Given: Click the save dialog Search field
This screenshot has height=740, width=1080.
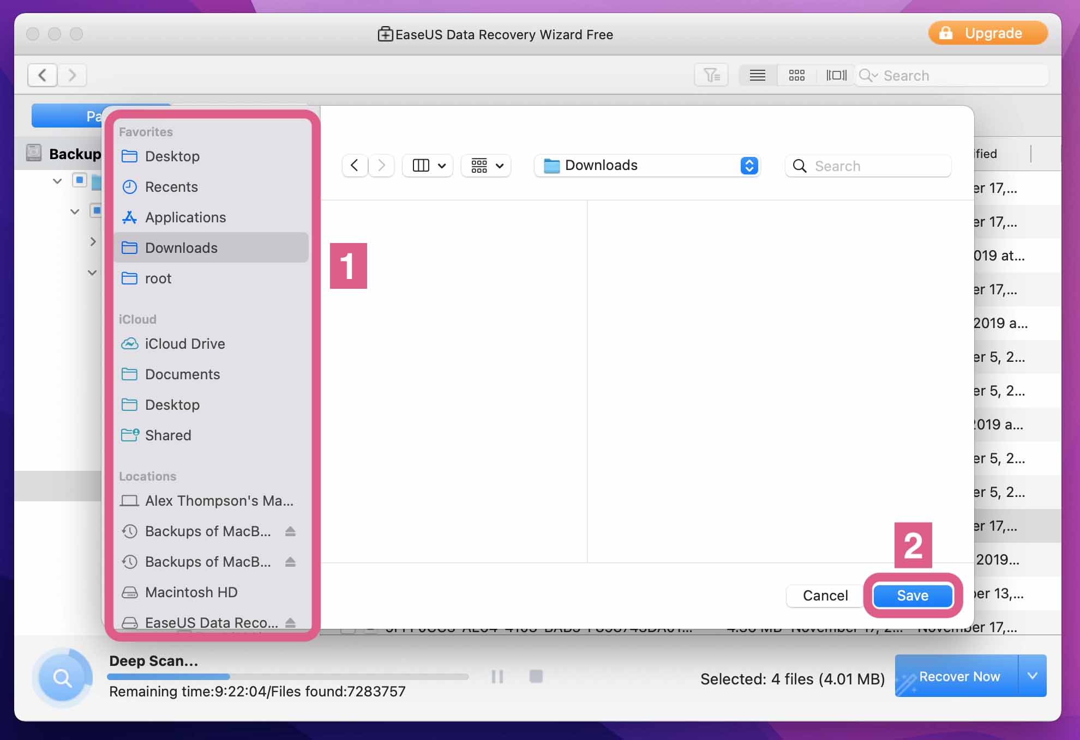Looking at the screenshot, I should (868, 166).
